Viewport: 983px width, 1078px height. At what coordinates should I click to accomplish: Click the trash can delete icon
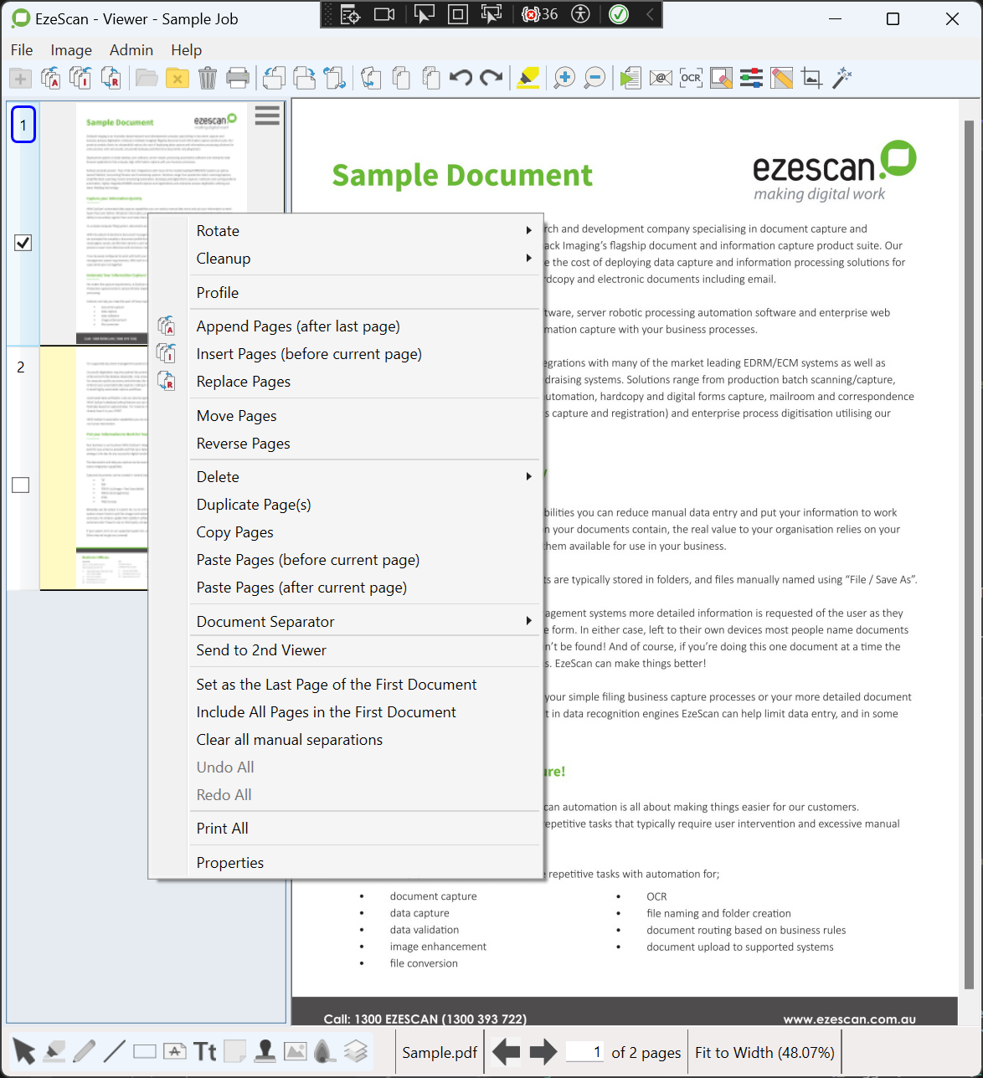tap(208, 79)
